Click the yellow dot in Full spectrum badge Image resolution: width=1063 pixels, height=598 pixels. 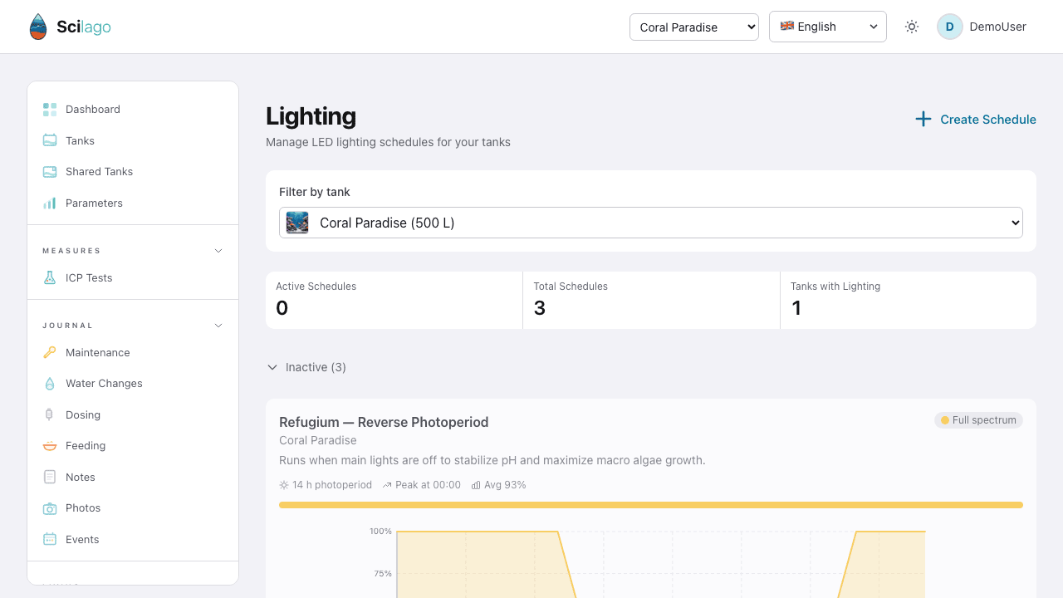pyautogui.click(x=945, y=420)
